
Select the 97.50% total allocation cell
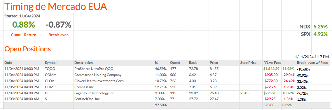pos(161,105)
